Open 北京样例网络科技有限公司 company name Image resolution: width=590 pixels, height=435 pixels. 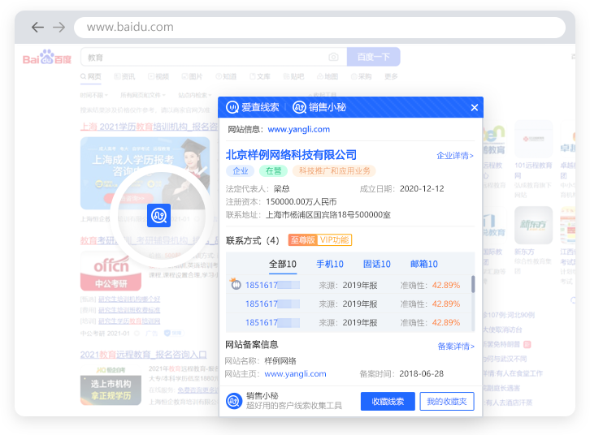tap(291, 155)
